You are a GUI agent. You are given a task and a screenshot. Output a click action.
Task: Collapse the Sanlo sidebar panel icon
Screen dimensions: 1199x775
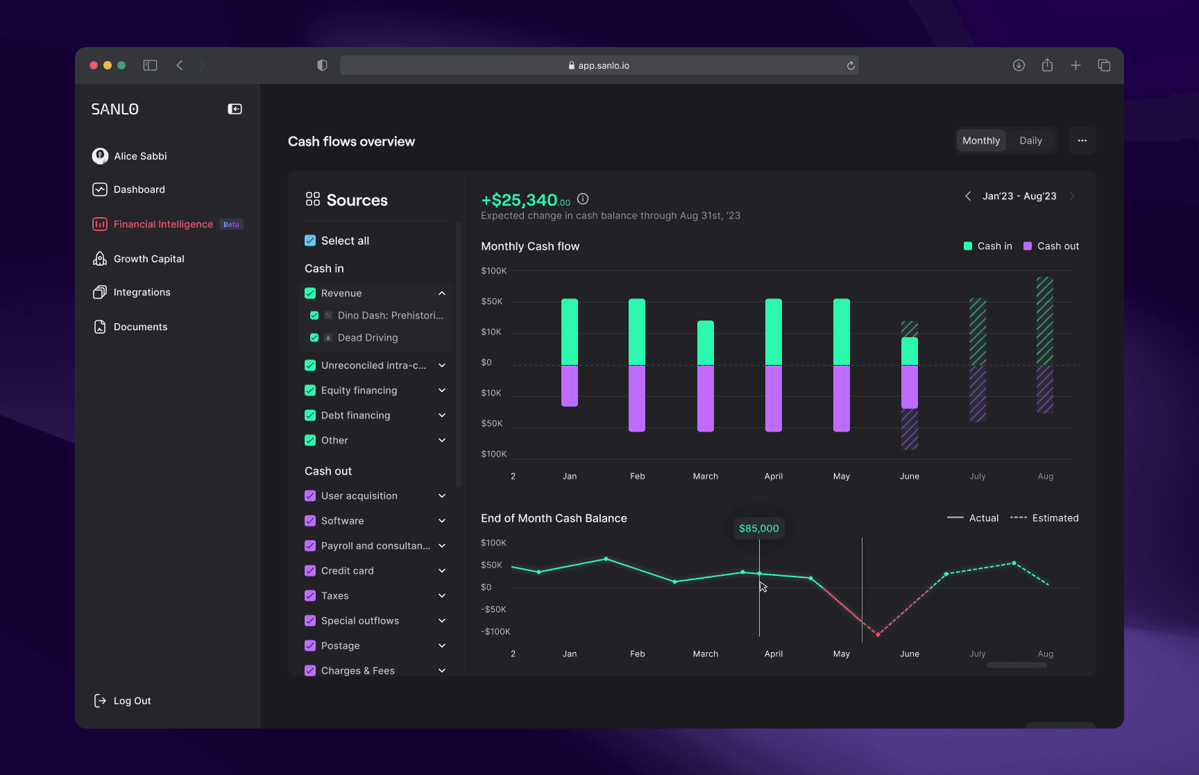[x=235, y=109]
